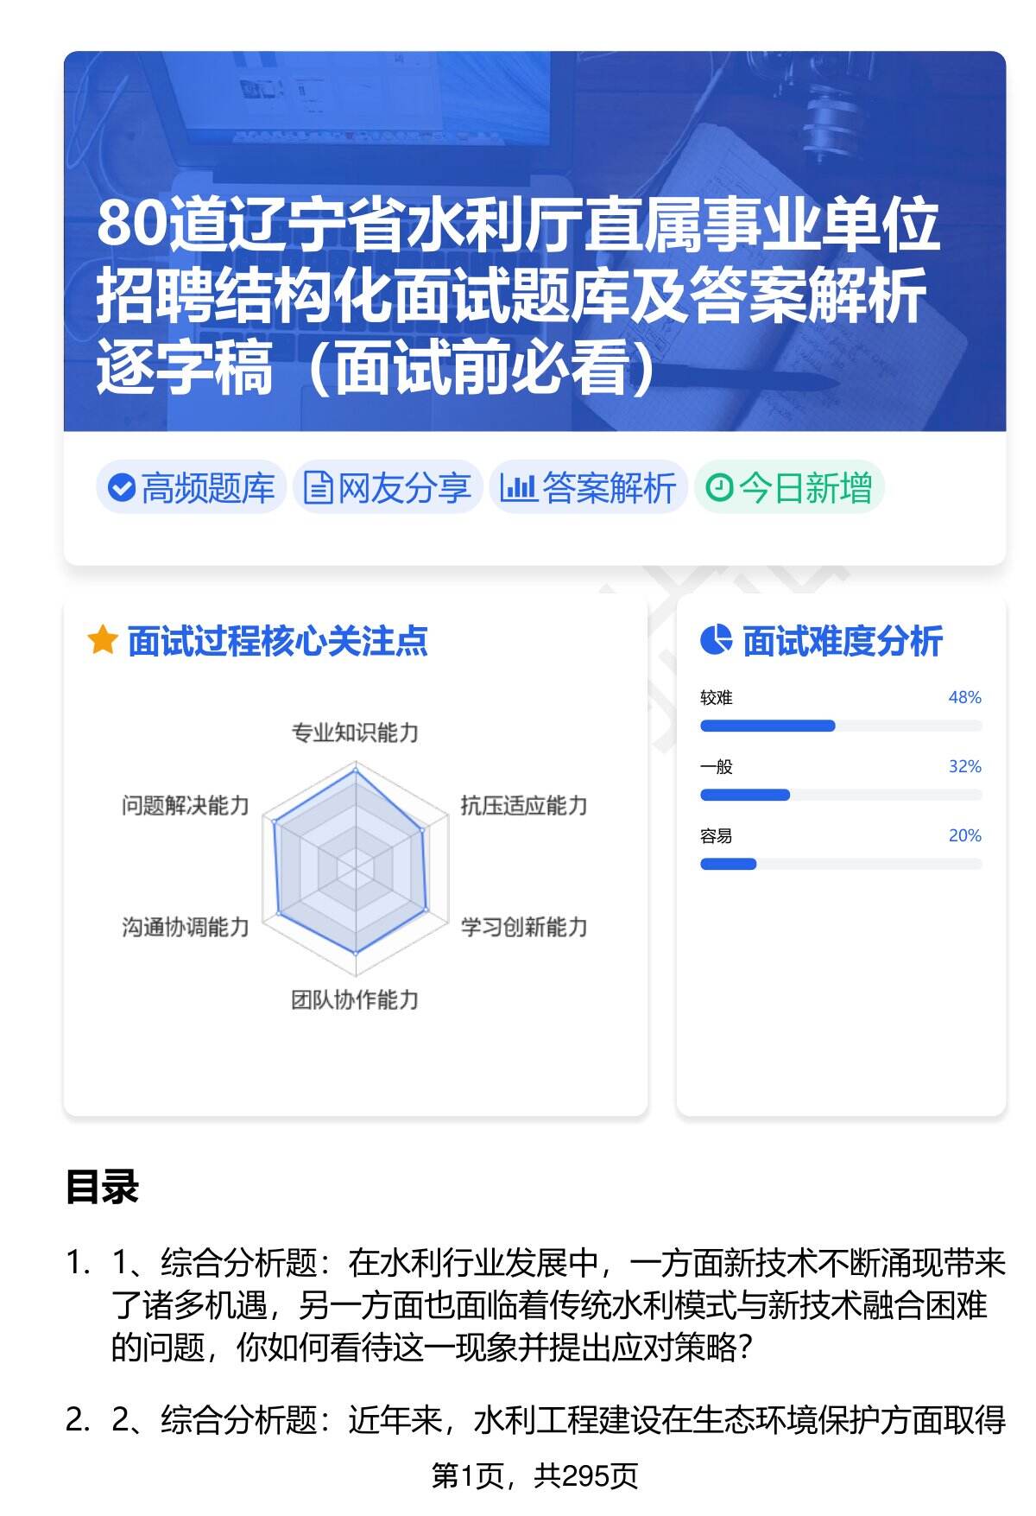The image size is (1036, 1516).
Task: Select the 高频题库 tag
Action: click(x=191, y=488)
